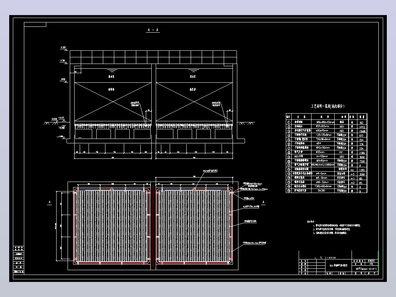Viewport: 396px width, 297px height.
Task: Click the "ø16–32mm" specification cell
Action: pos(322,182)
